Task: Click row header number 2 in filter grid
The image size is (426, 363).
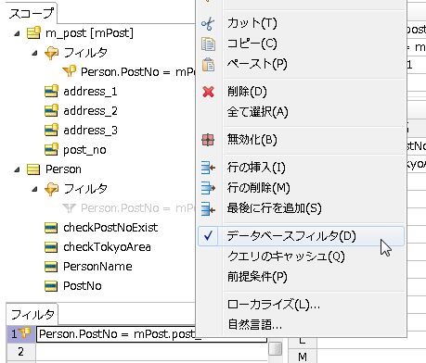Action: (x=20, y=352)
